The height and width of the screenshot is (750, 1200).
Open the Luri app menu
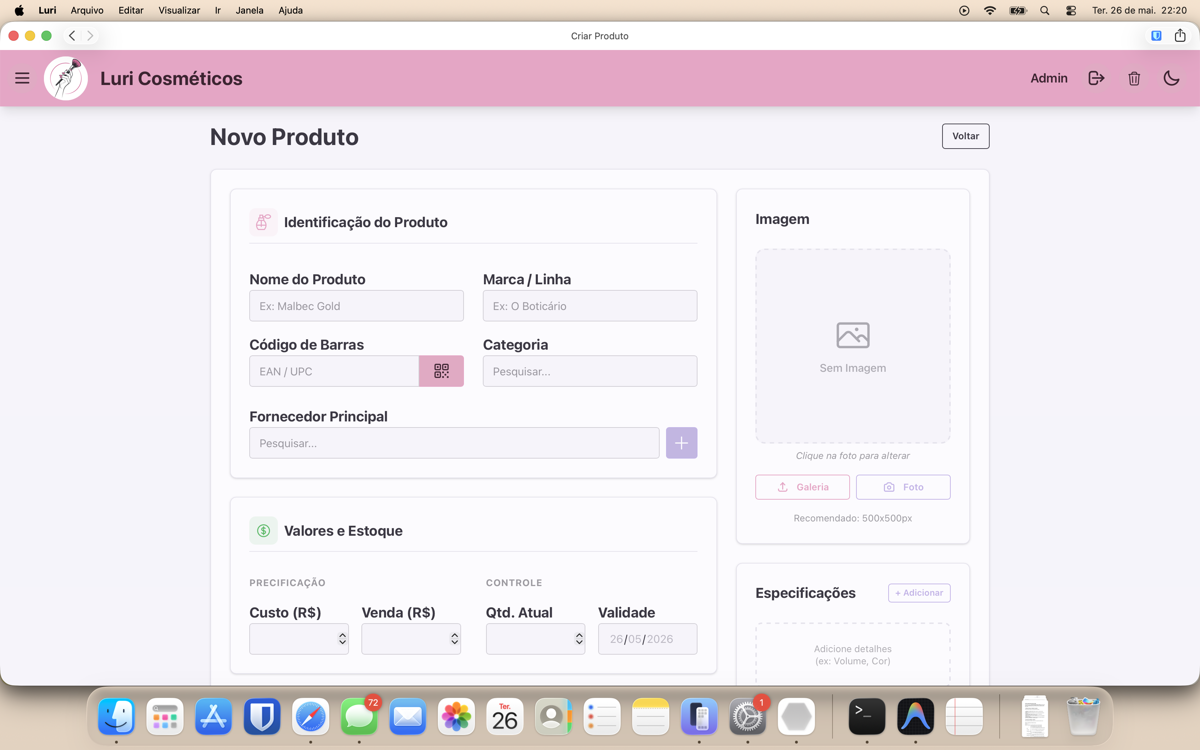pos(47,10)
